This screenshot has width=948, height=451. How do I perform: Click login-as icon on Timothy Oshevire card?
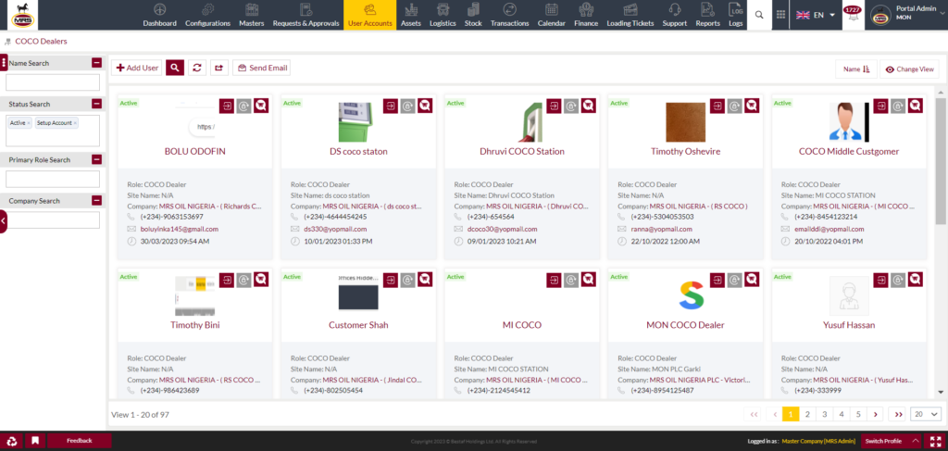click(x=717, y=106)
